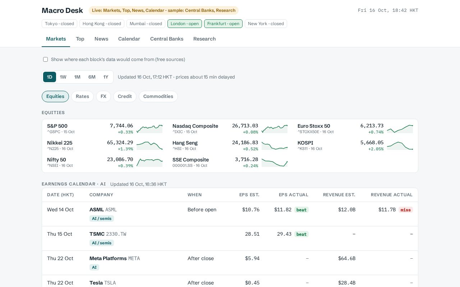Viewport: 460px width, 287px height.
Task: Click the AI / semis tag under ASML
Action: (x=102, y=218)
